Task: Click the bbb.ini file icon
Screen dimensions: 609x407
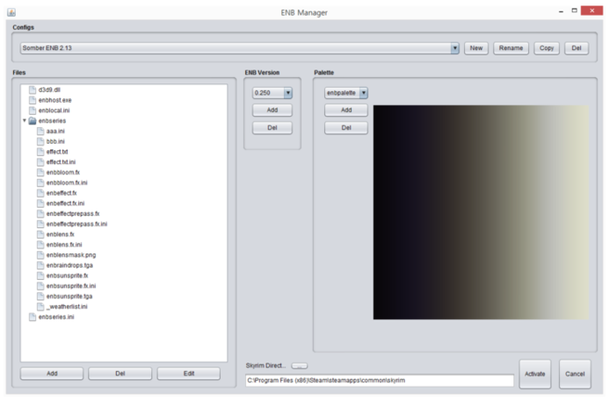Action: tap(40, 141)
